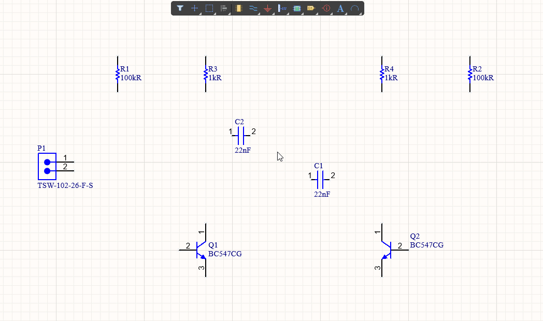This screenshot has height=321, width=543.
Task: Select capacitor C1 symbol
Action: (320, 180)
